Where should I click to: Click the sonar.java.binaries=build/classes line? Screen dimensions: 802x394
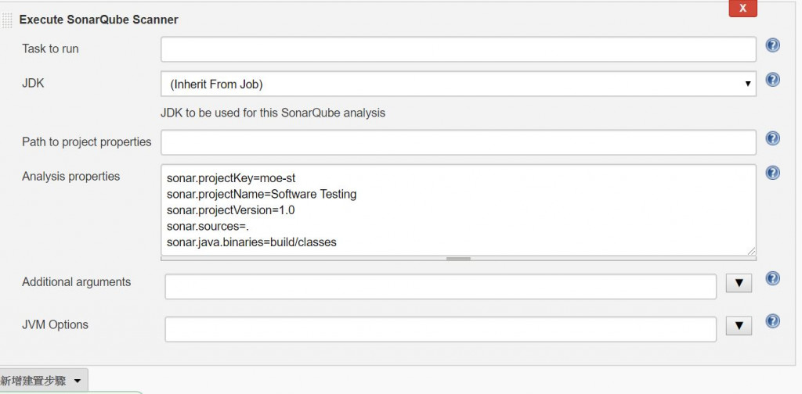point(251,242)
